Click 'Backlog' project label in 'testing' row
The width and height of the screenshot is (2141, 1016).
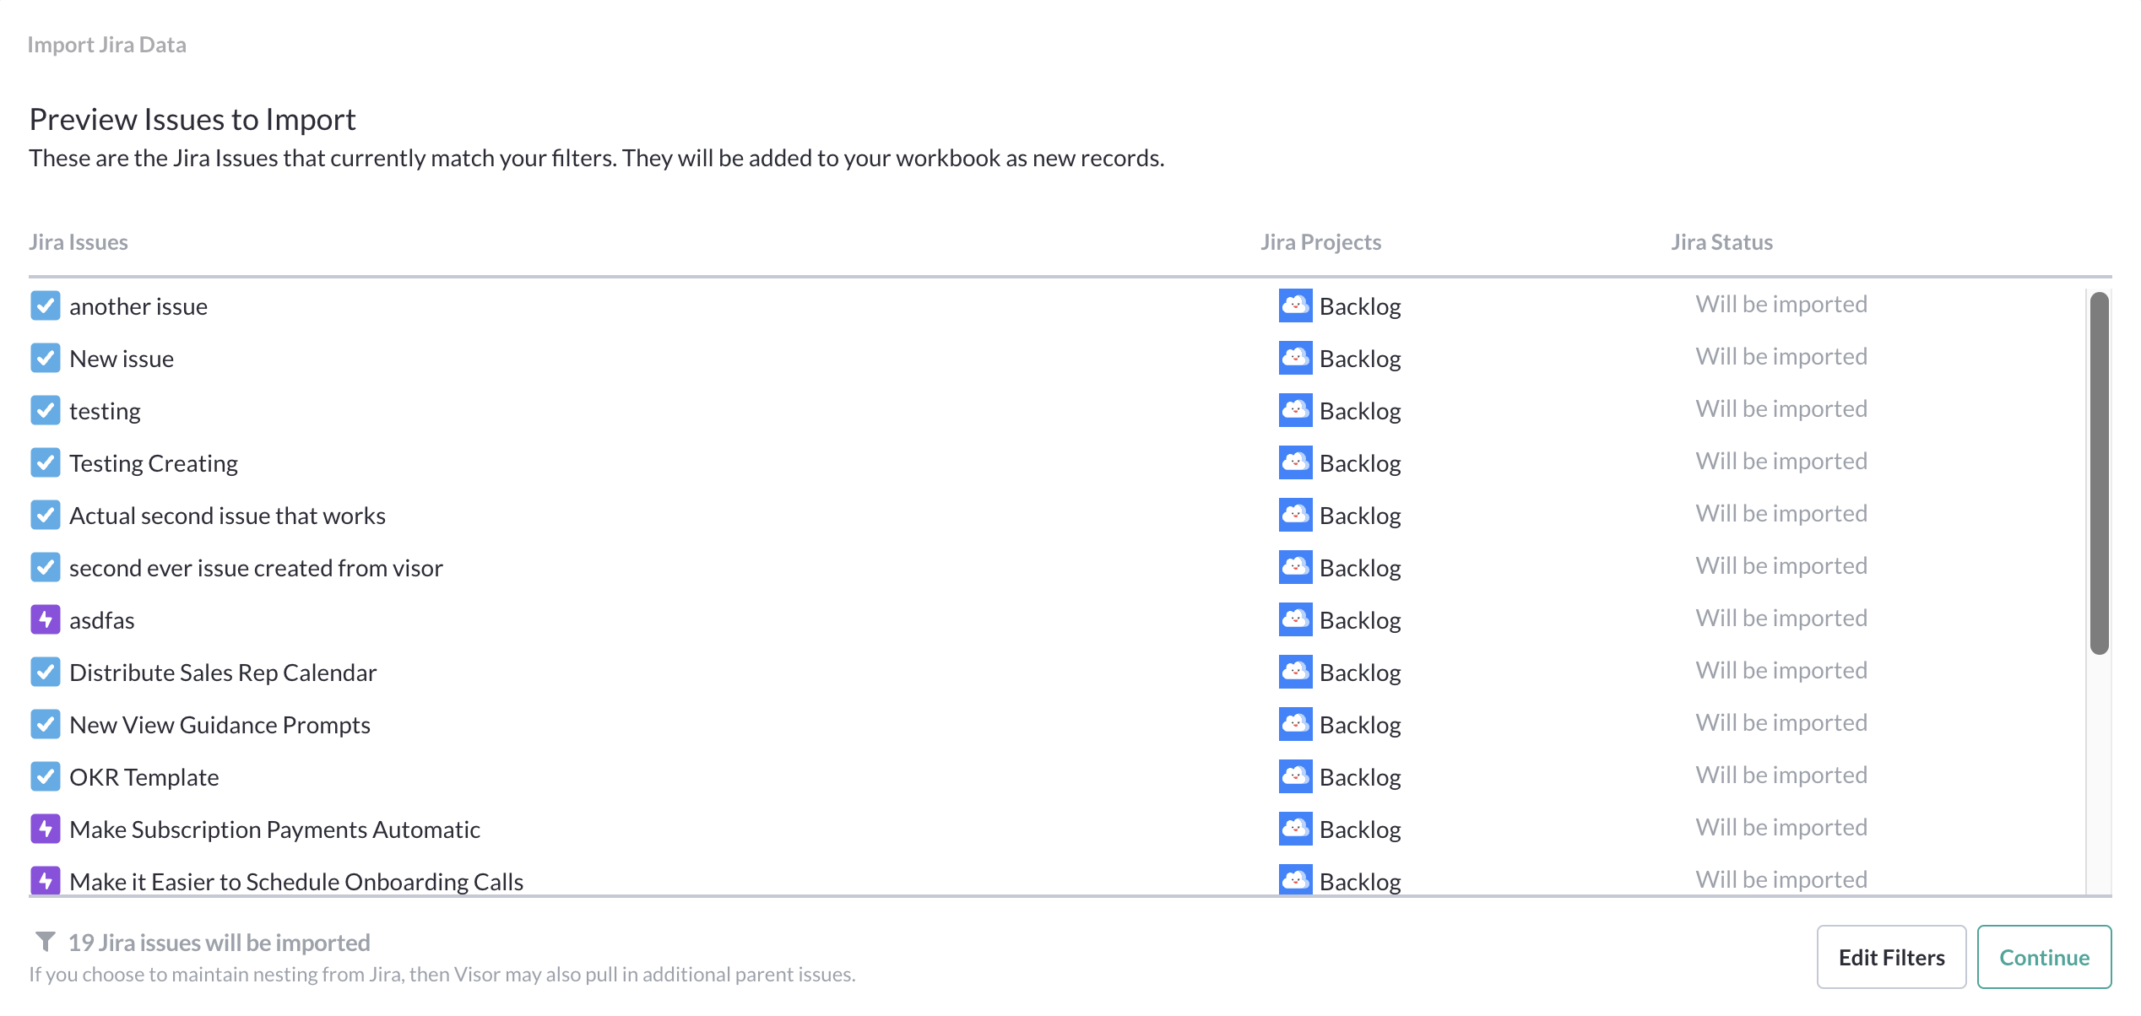pos(1360,411)
